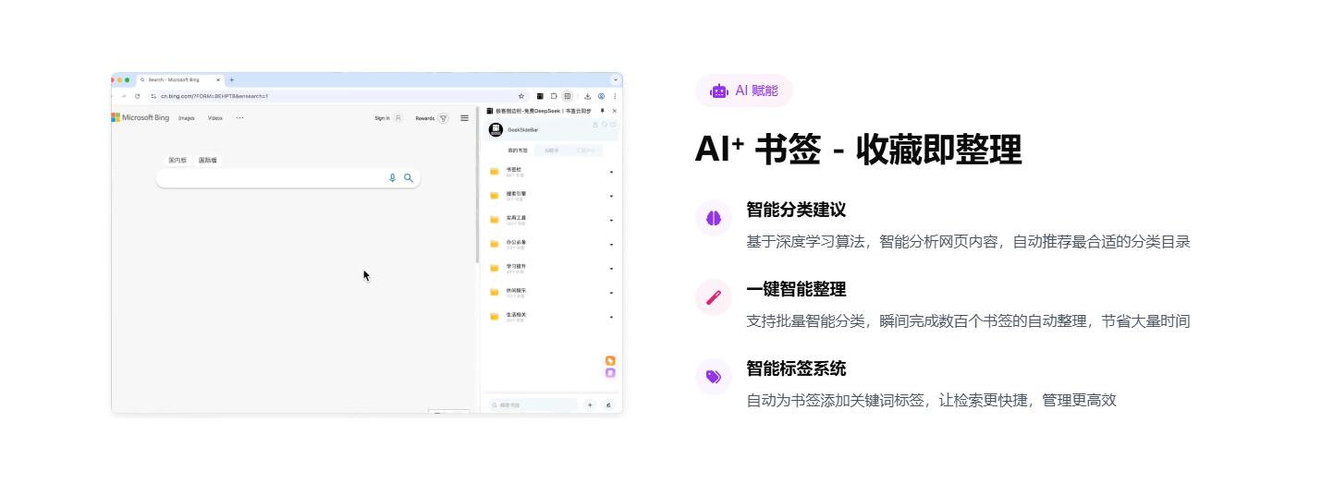Open the 学习提升 folder row

[552, 269]
